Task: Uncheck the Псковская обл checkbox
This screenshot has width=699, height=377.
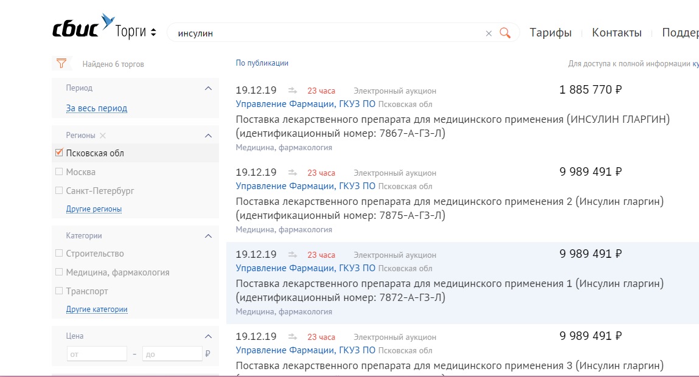Action: [x=59, y=153]
